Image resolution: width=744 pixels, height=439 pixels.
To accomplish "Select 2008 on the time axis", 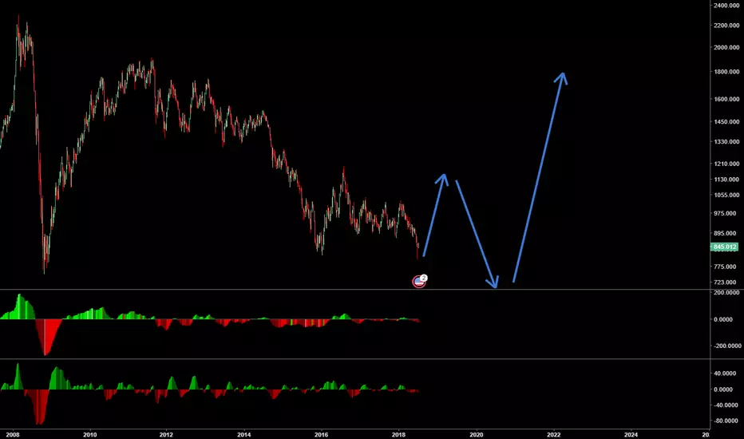I will (x=12, y=435).
